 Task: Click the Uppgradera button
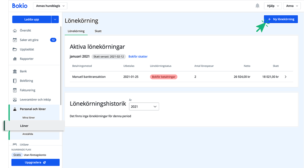point(36,162)
